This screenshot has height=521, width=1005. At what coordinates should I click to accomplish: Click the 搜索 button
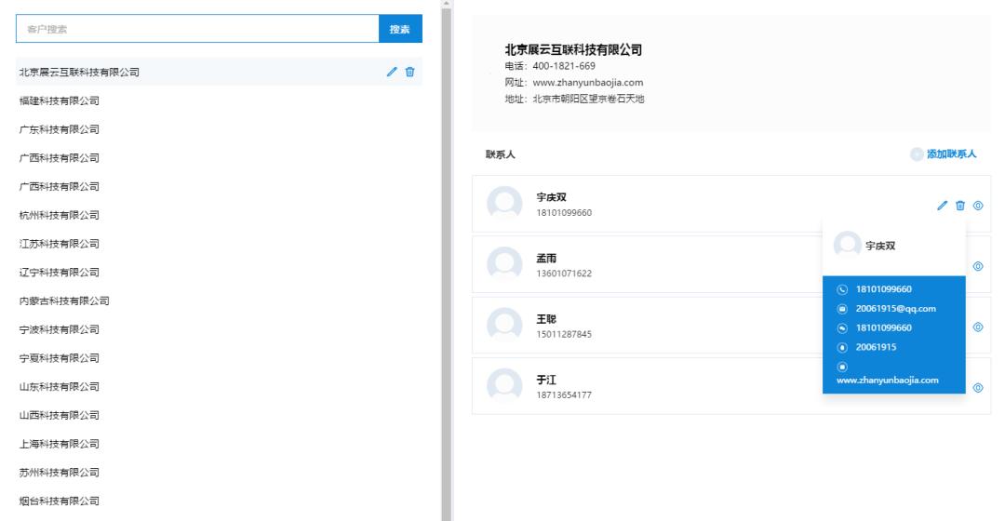[400, 29]
